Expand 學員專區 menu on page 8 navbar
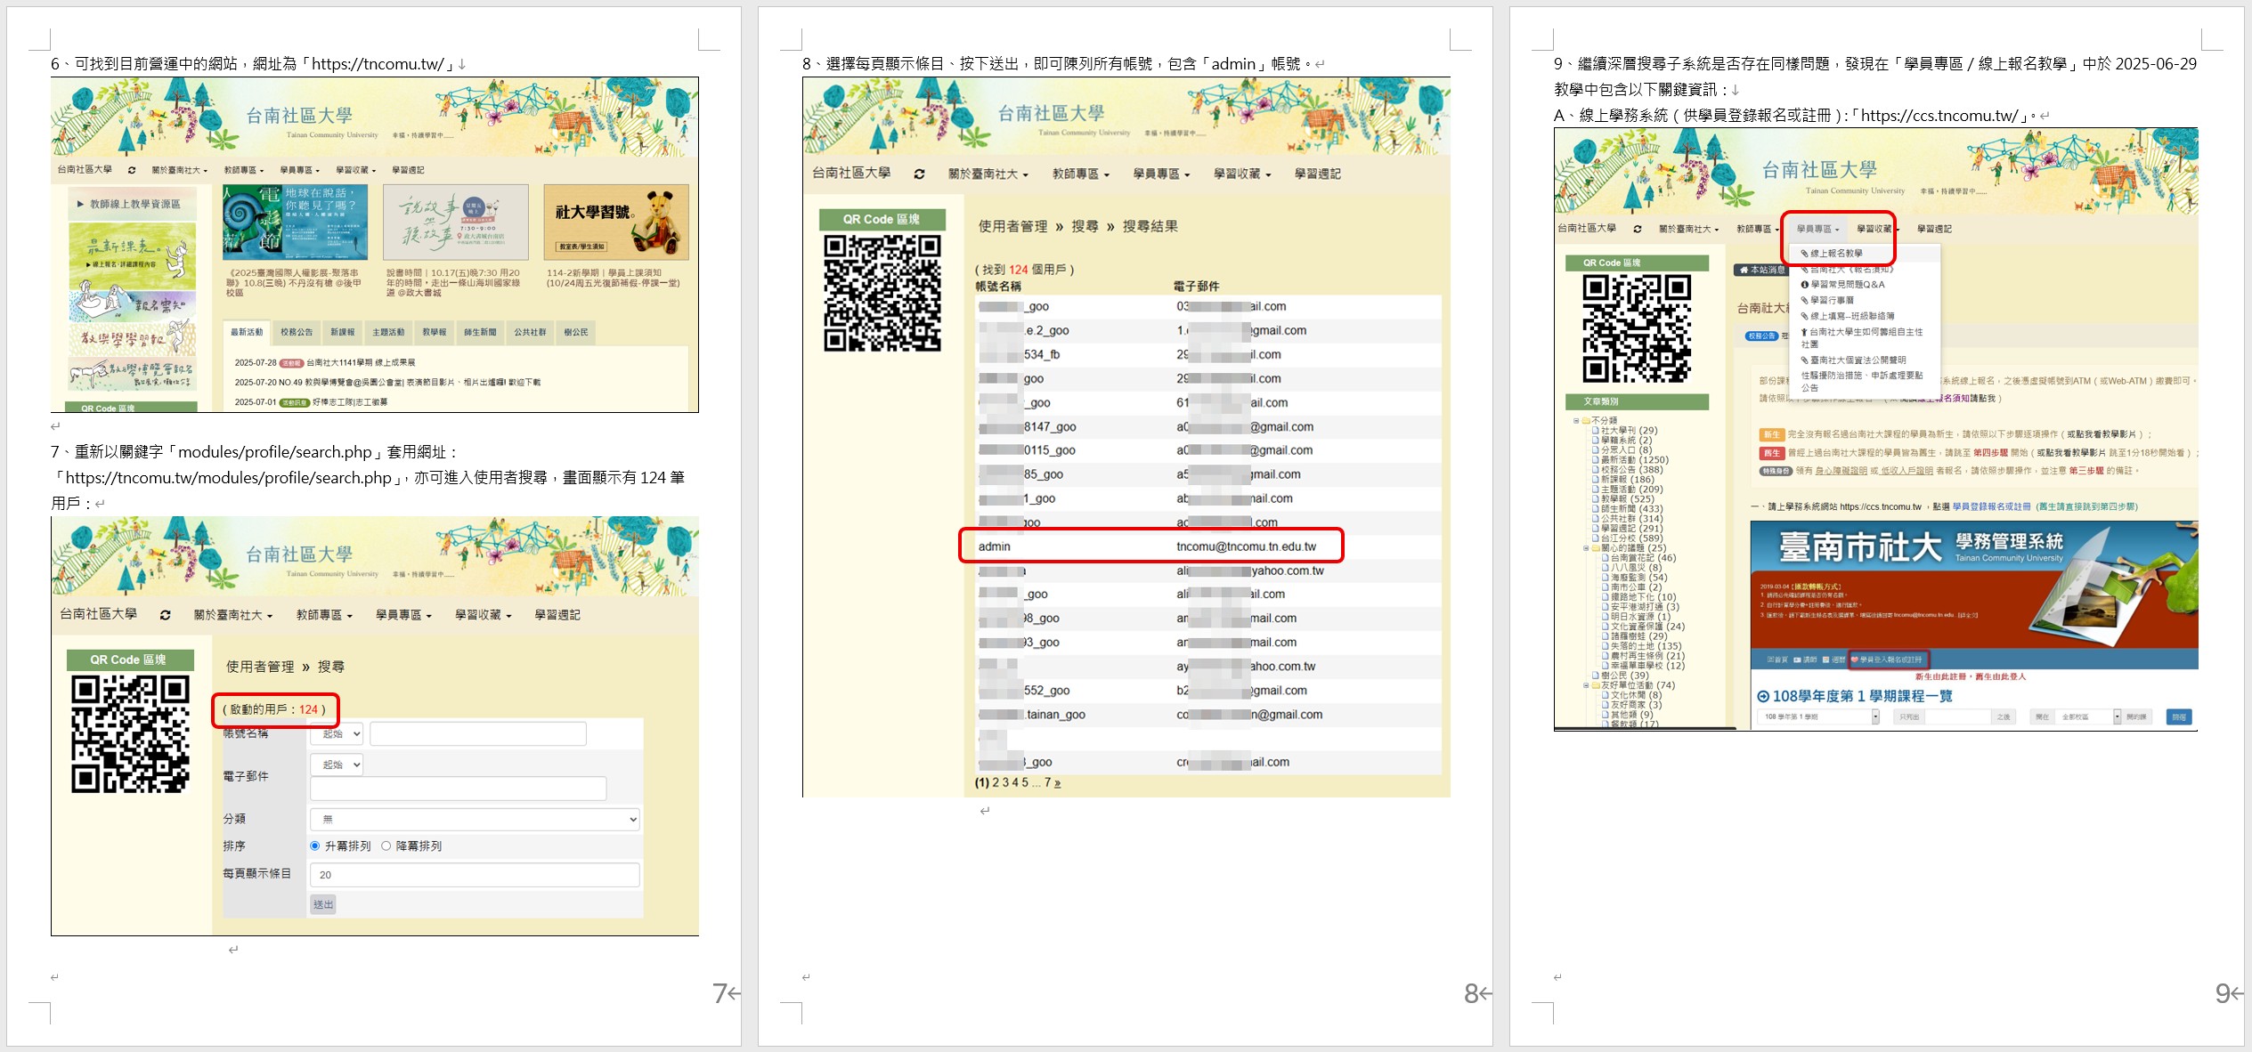 point(1161,174)
